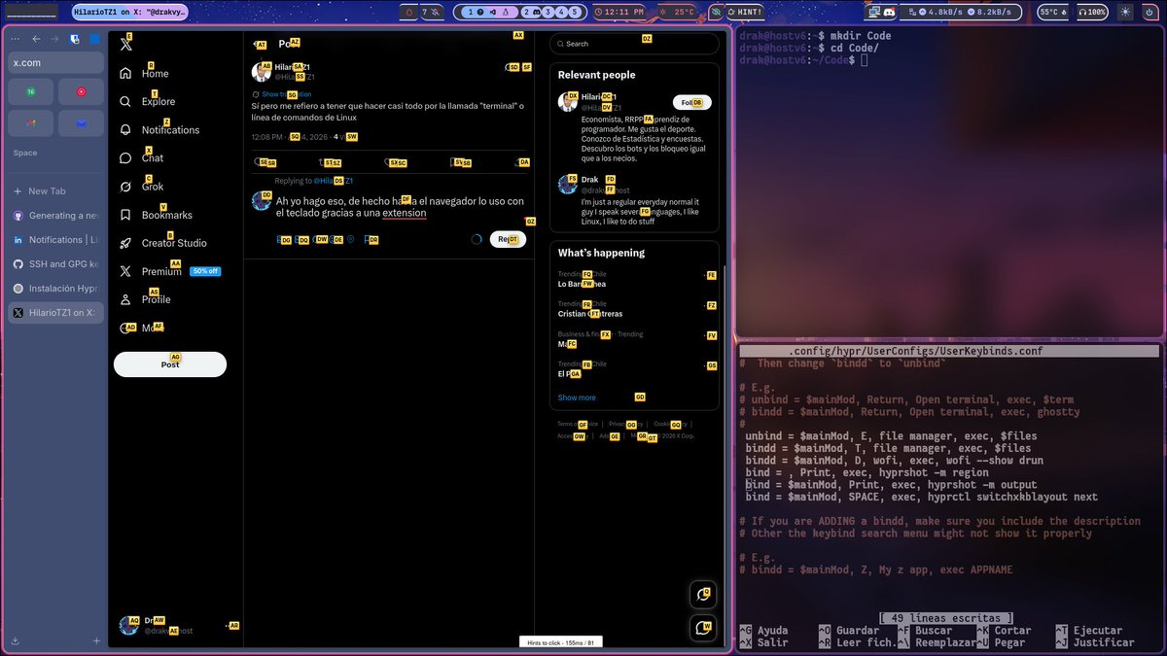Click the white Reply button
The width and height of the screenshot is (1167, 656).
[508, 239]
